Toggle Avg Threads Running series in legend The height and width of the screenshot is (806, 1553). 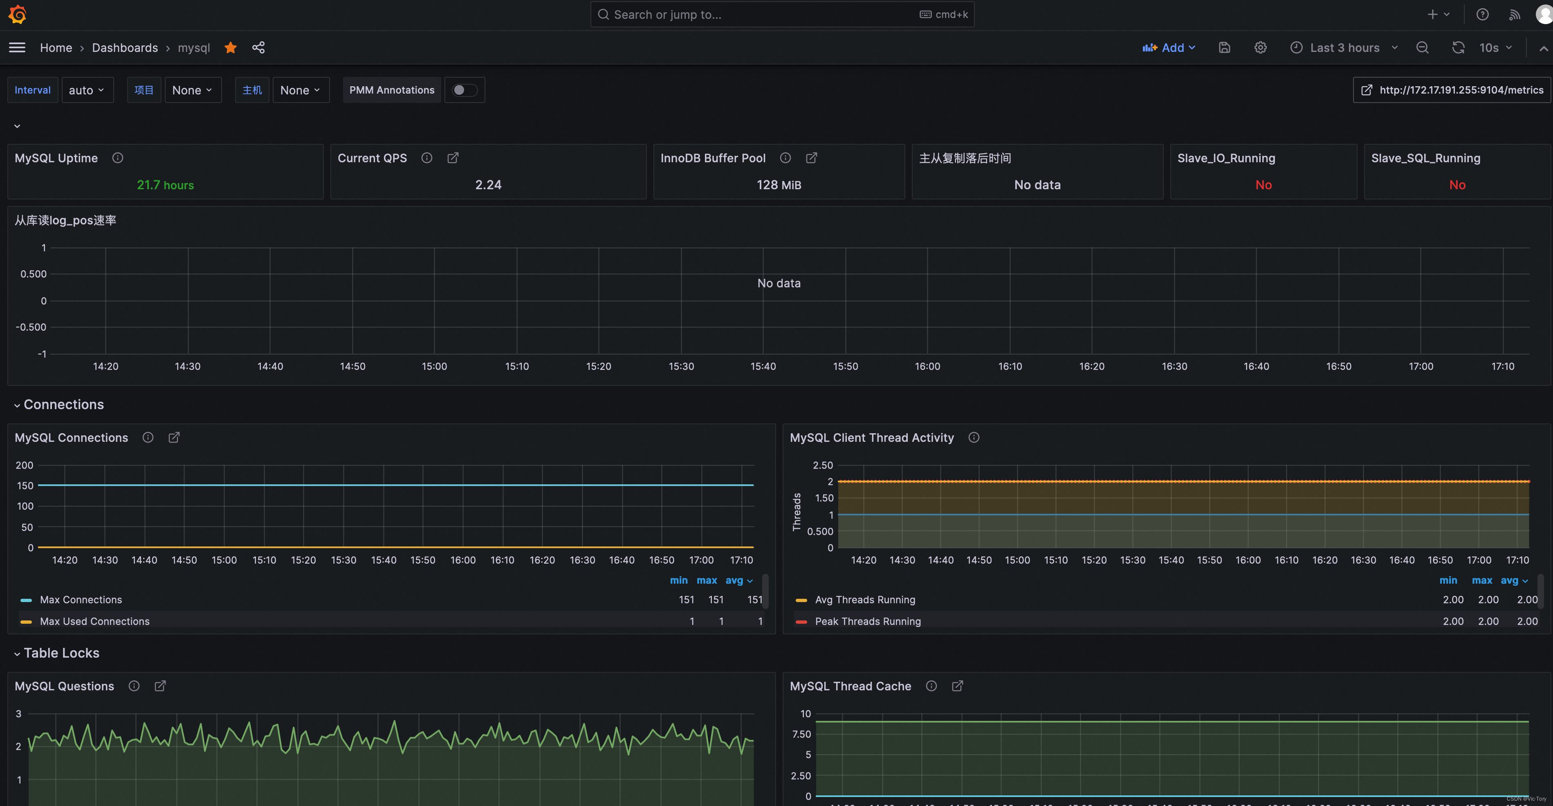(865, 600)
